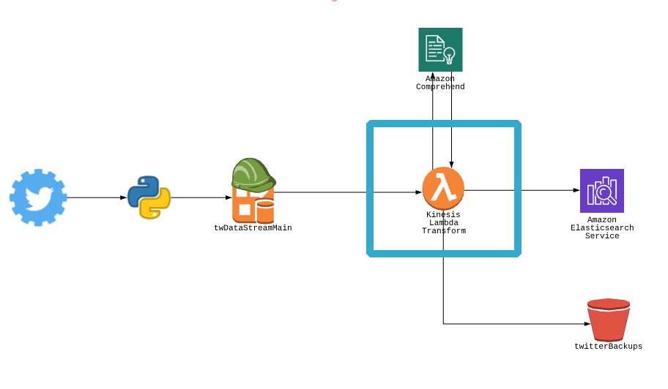Click the twDataStreamMain label

click(x=253, y=228)
